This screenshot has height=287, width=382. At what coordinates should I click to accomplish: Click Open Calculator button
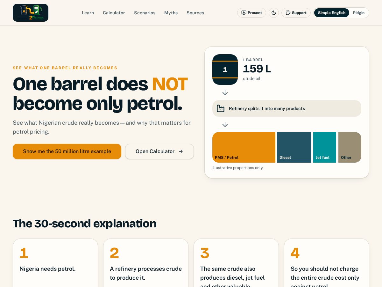159,151
